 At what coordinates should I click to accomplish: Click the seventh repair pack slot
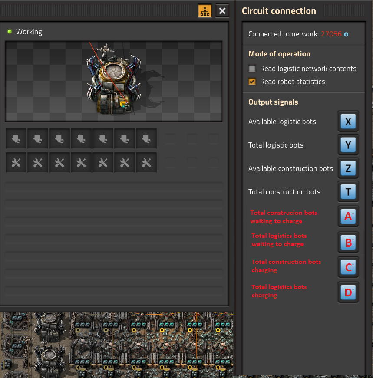tap(146, 163)
